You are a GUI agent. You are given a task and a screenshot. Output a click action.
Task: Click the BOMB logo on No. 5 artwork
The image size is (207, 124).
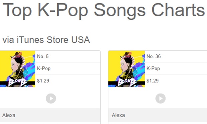(x=18, y=82)
